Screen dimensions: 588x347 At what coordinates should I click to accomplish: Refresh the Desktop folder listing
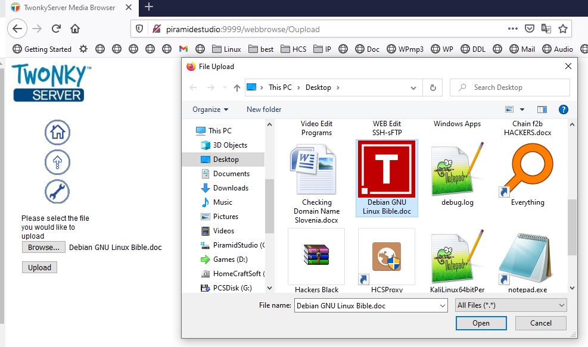(433, 87)
